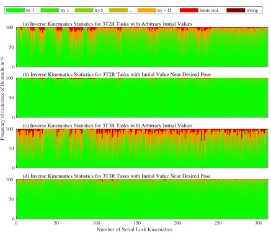Click subplot (a) title on 3T2R Arbitrary Initial Values
The width and height of the screenshot is (271, 235).
(x=107, y=24)
